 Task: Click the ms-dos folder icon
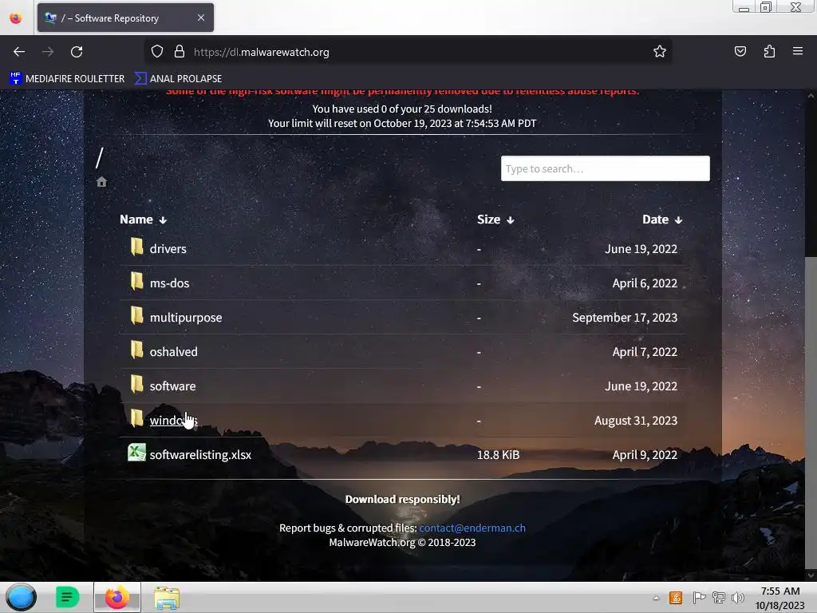tap(136, 282)
